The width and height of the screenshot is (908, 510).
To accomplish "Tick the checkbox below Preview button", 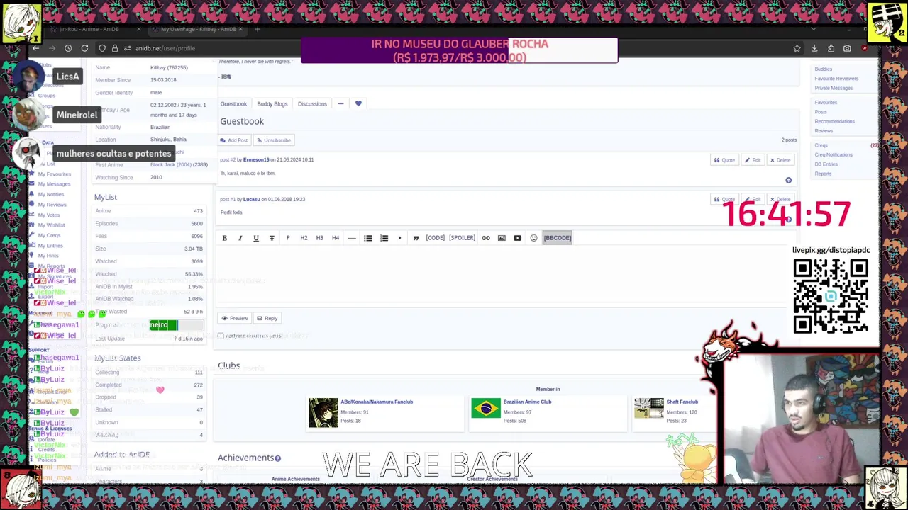I will [221, 336].
